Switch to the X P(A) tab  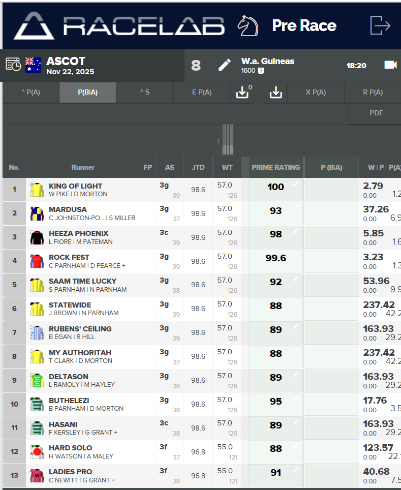(x=316, y=93)
